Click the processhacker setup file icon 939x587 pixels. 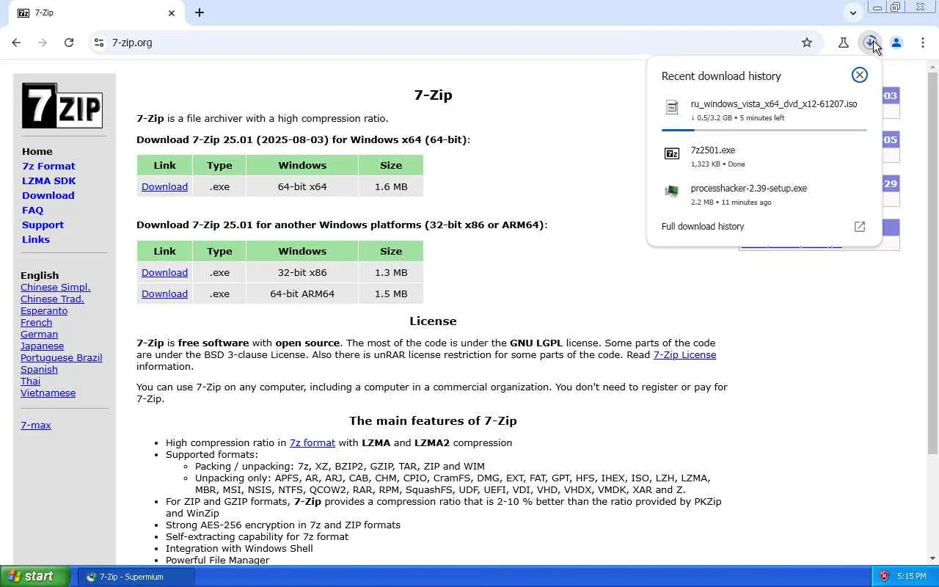(x=672, y=192)
